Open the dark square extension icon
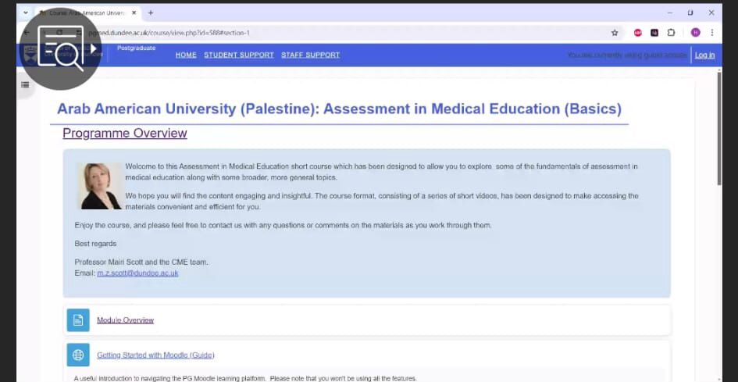The width and height of the screenshot is (738, 382). coord(654,33)
